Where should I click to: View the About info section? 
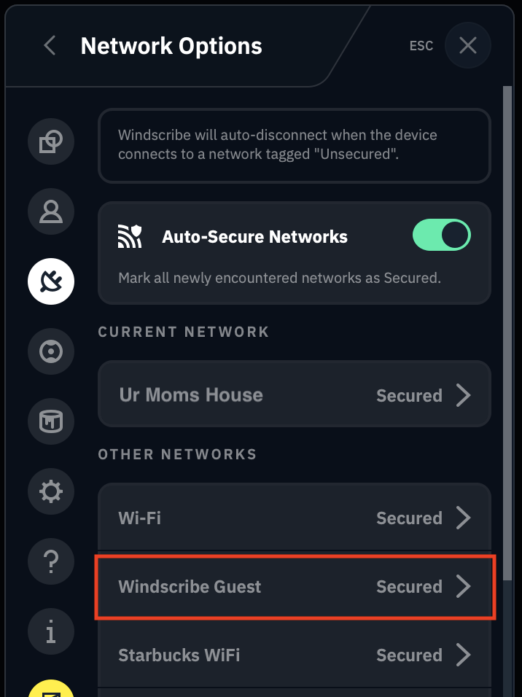[50, 631]
